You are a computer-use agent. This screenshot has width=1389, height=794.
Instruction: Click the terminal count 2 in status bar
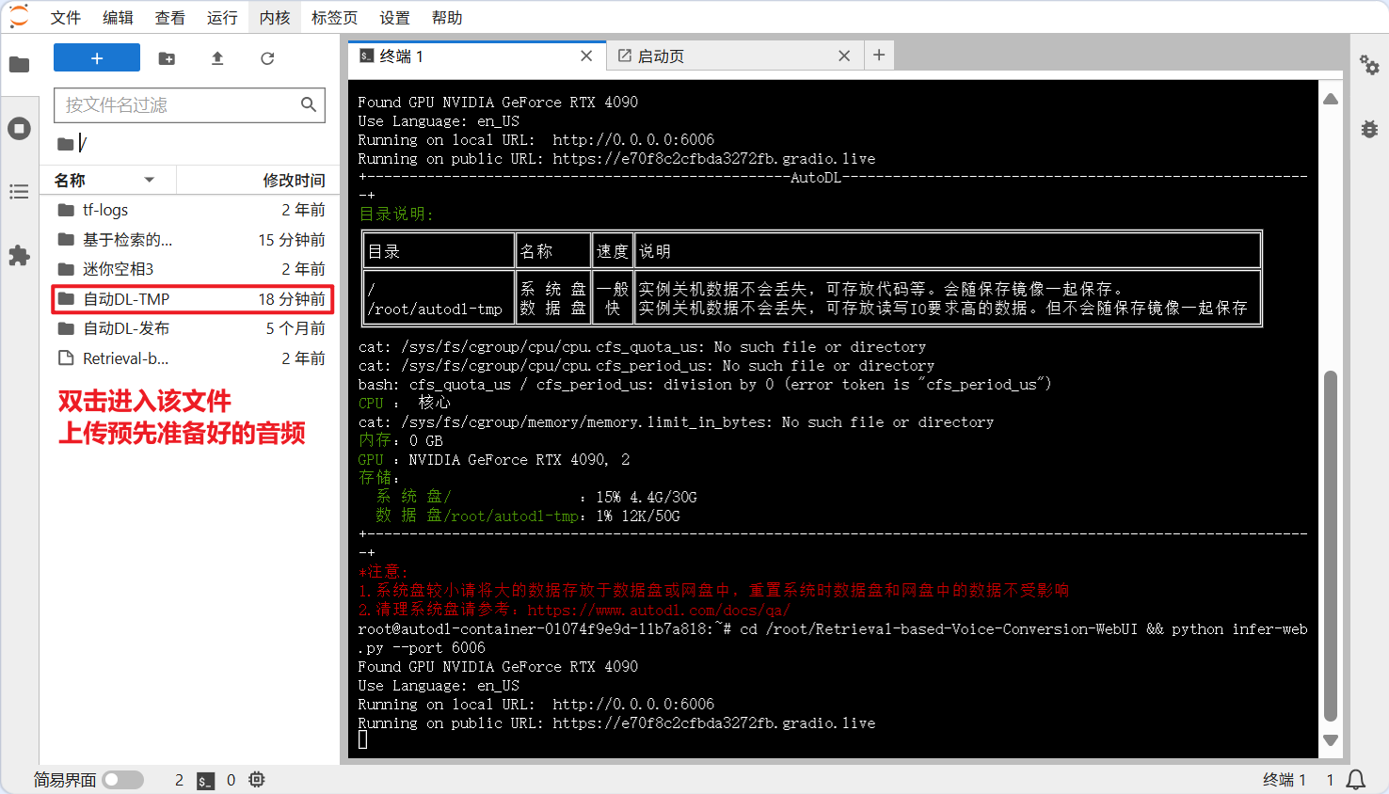(179, 780)
